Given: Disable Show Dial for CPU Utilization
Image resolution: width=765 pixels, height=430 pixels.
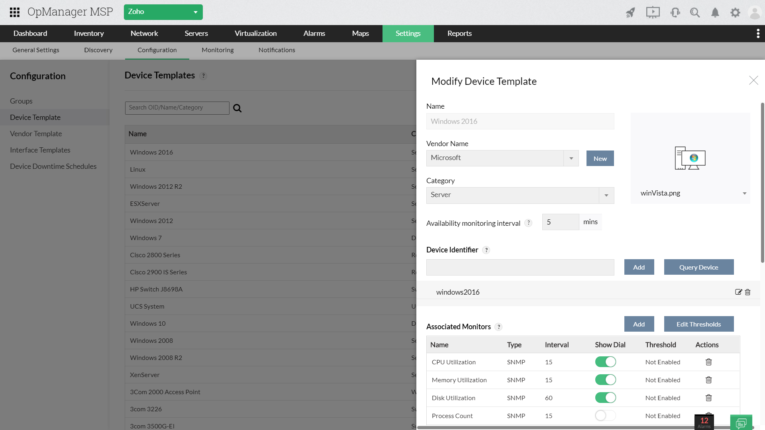Looking at the screenshot, I should coord(605,362).
